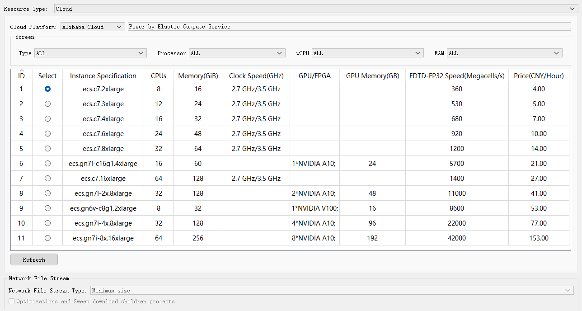
Task: Enable Optimizations and Sweep download checkbox
Action: point(12,302)
